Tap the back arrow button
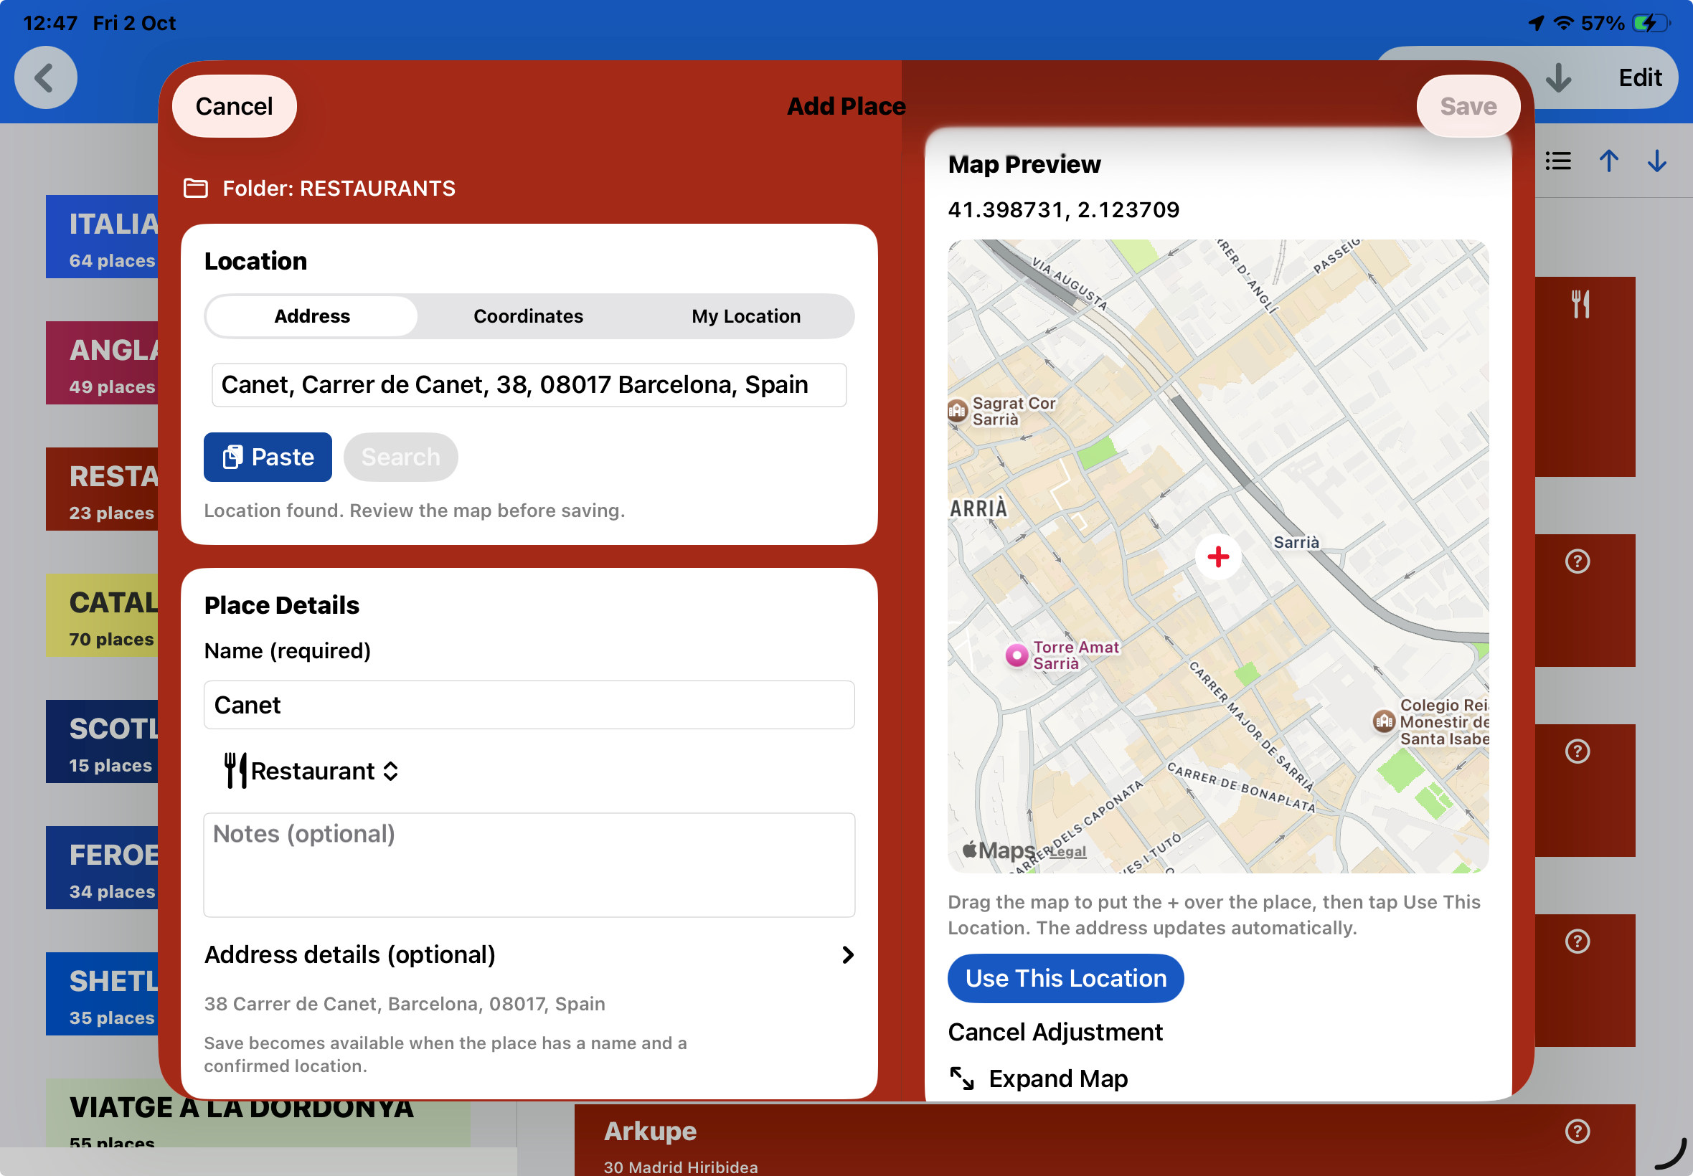Viewport: 1693px width, 1176px height. [46, 78]
